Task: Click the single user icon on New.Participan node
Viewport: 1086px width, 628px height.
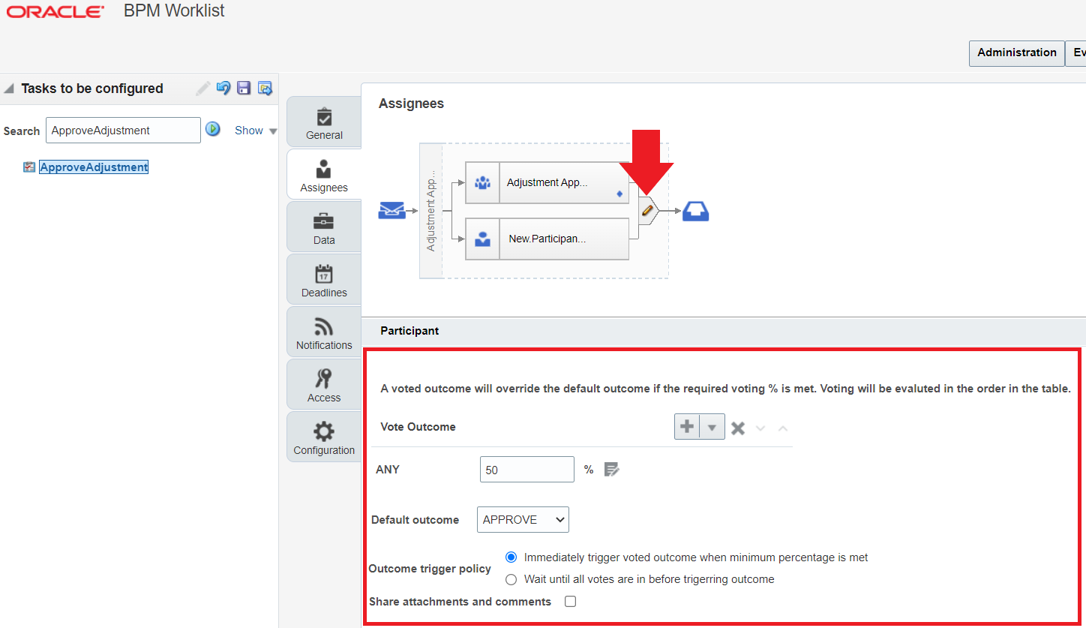Action: point(483,239)
